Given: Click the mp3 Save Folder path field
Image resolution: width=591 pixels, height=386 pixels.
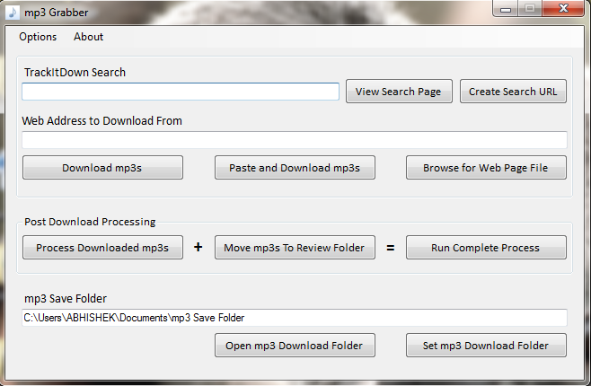Looking at the screenshot, I should coord(295,318).
